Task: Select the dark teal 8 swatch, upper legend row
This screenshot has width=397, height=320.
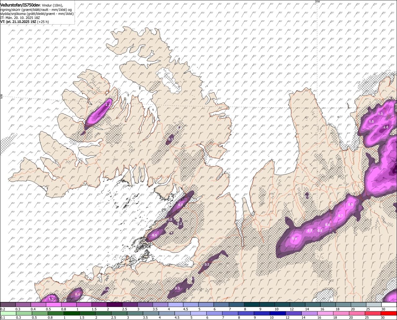Action: coord(252,305)
